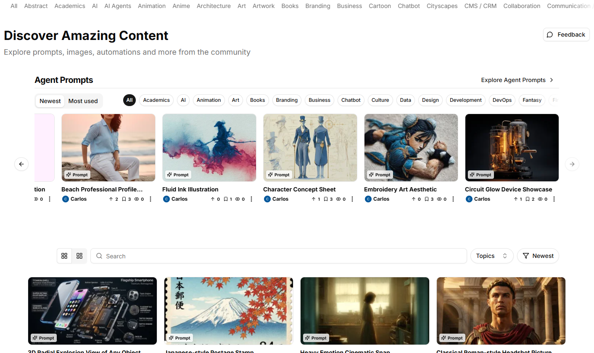The width and height of the screenshot is (594, 353).
Task: Click the carousel left arrow button
Action: click(x=21, y=164)
